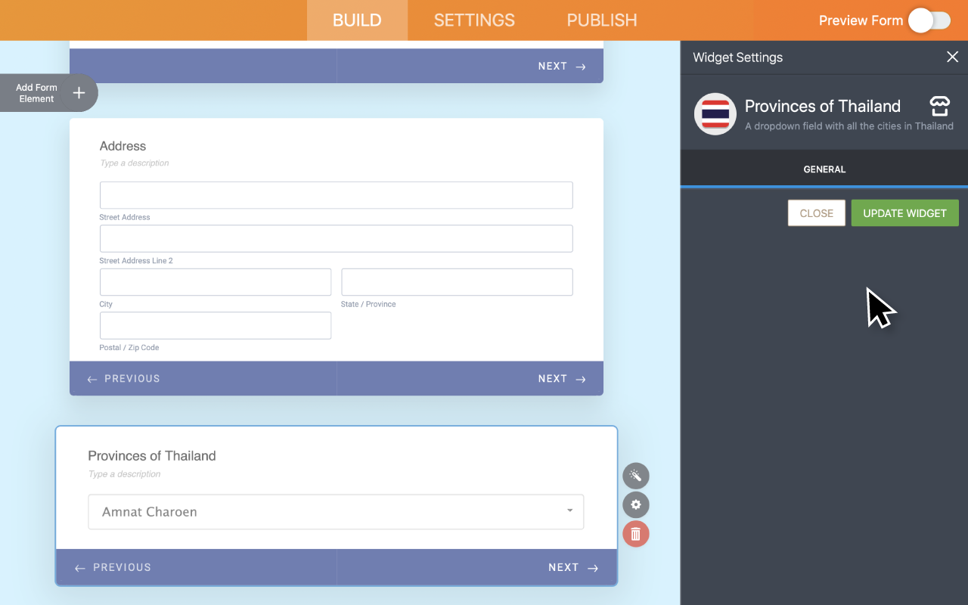
Task: Open the PUBLISH tab
Action: coord(602,20)
